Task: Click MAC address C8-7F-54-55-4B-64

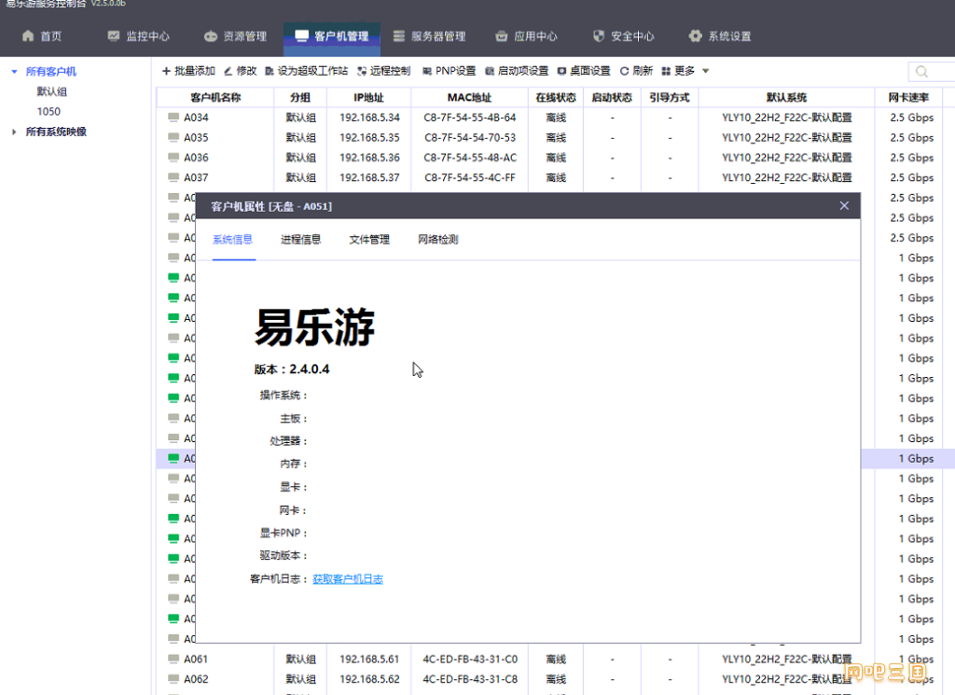Action: point(470,117)
